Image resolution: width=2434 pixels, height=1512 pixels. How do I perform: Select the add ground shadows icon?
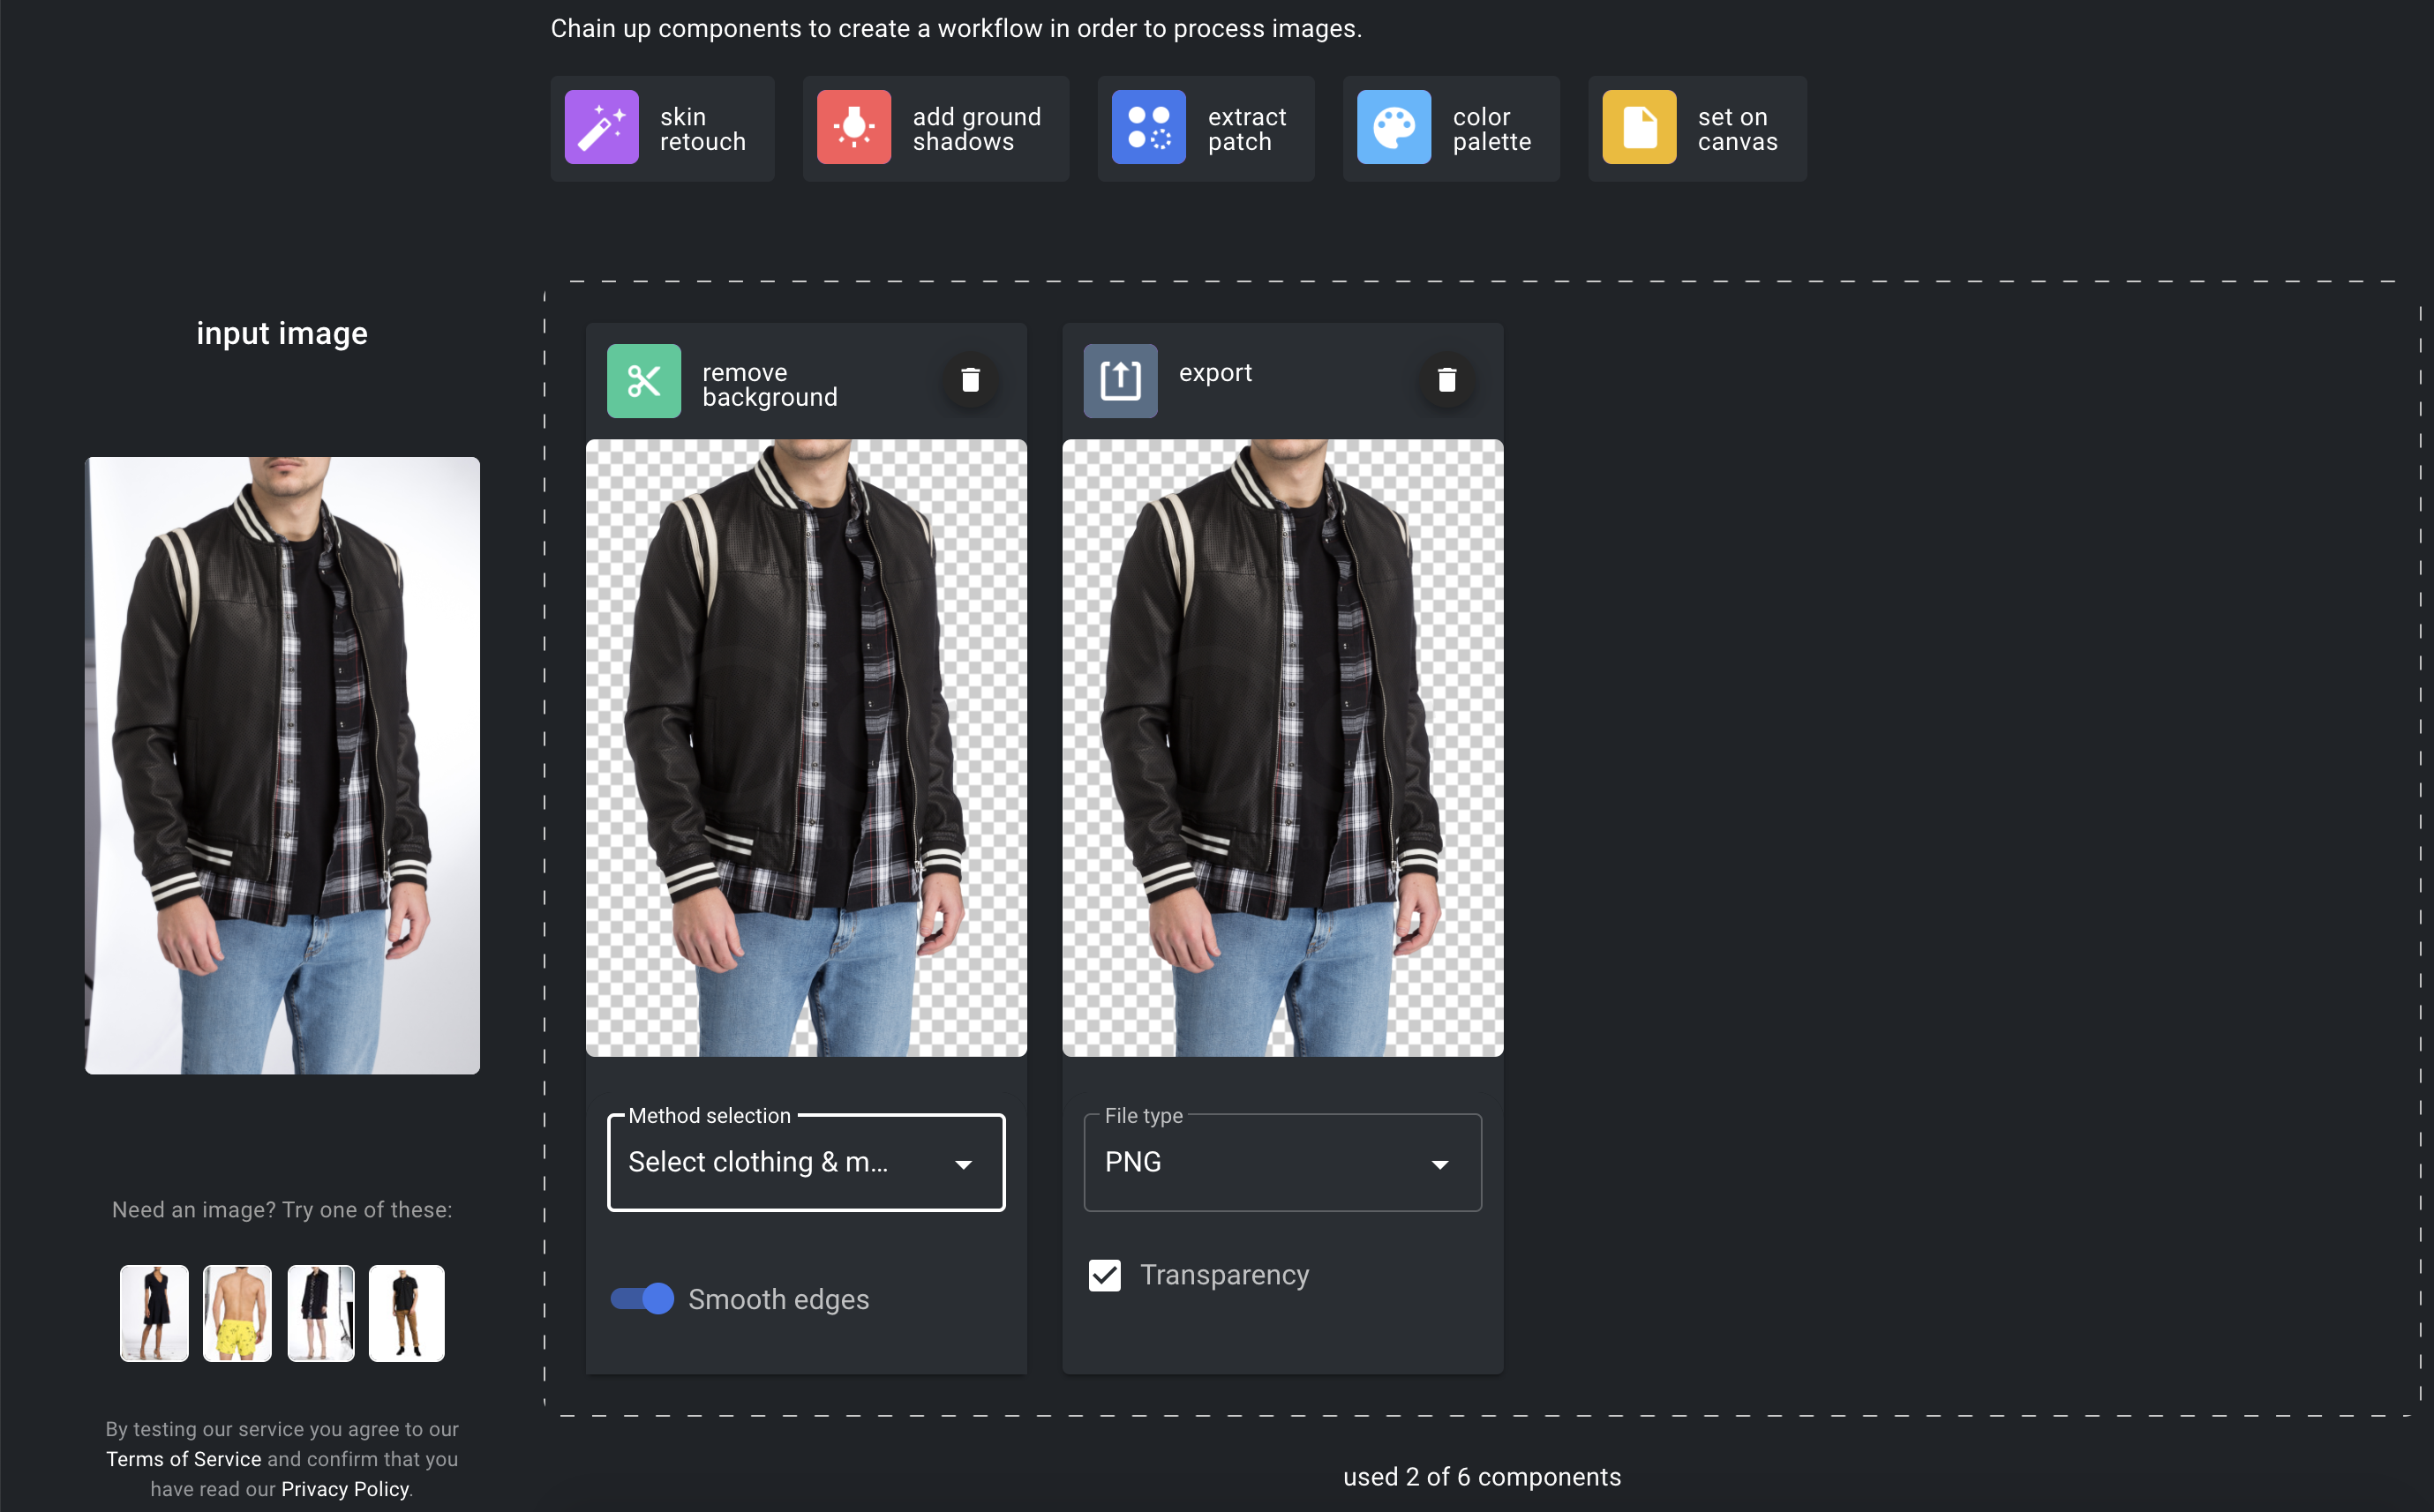[853, 128]
